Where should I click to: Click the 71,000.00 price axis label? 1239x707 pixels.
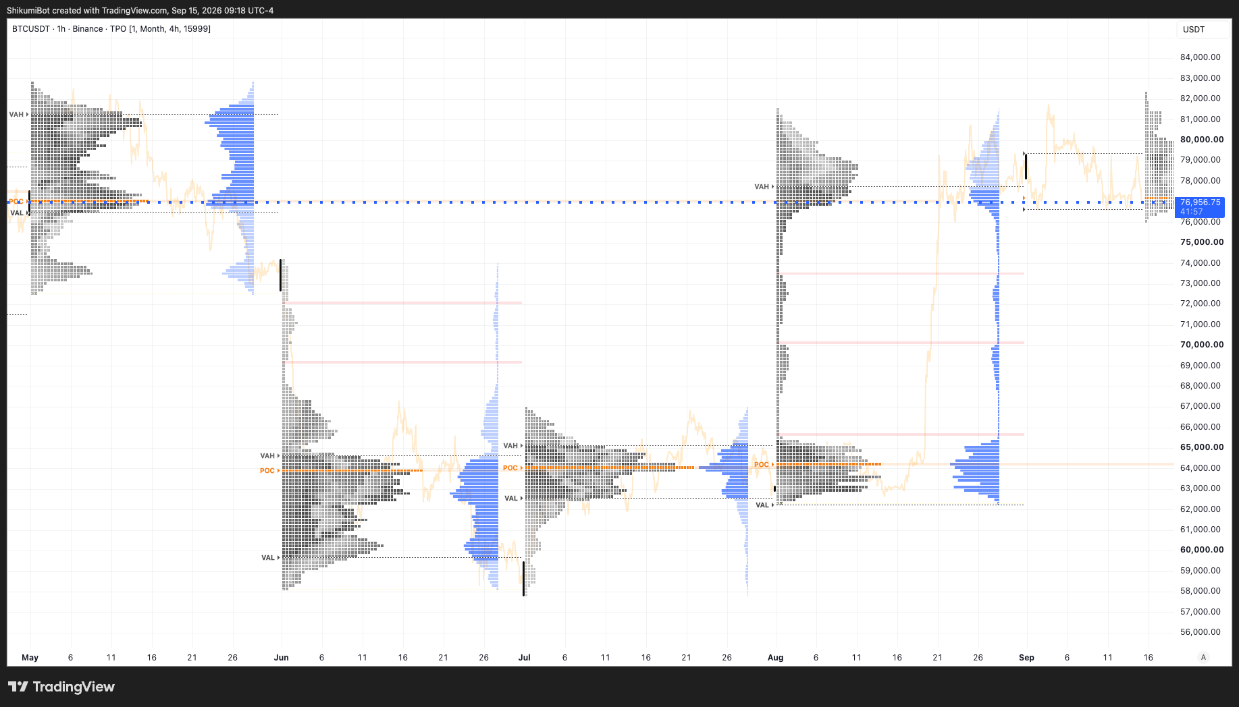pos(1201,324)
